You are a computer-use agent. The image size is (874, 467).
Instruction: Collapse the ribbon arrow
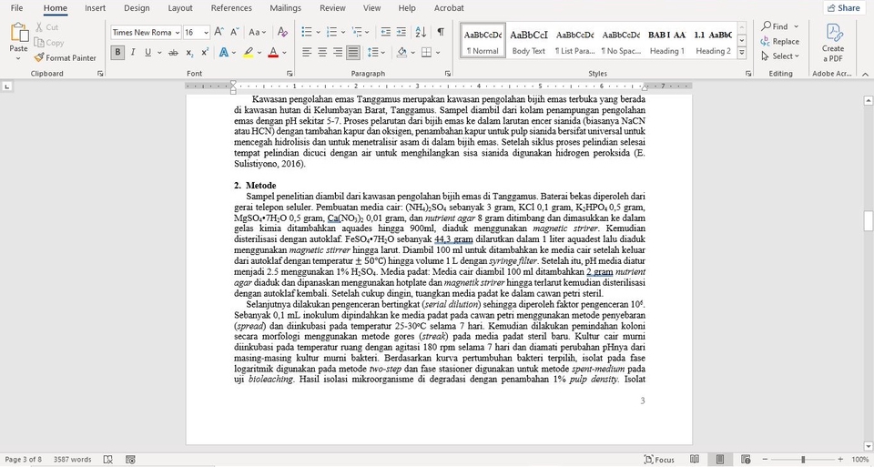pos(865,74)
